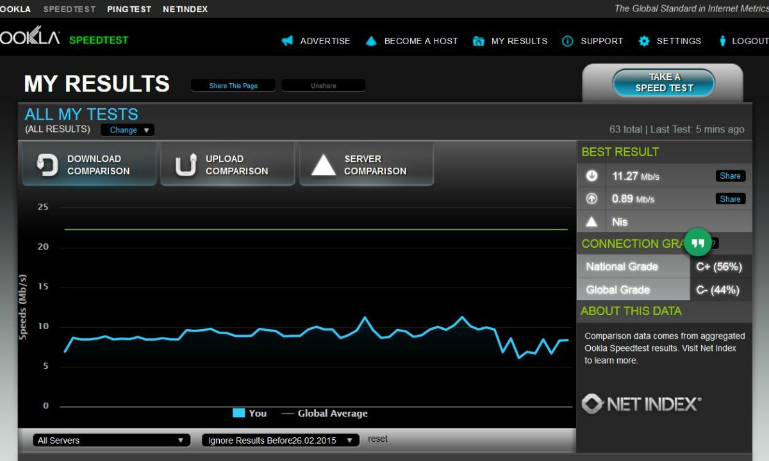769x461 pixels.
Task: Switch to the Upload Comparison tab
Action: tap(227, 164)
